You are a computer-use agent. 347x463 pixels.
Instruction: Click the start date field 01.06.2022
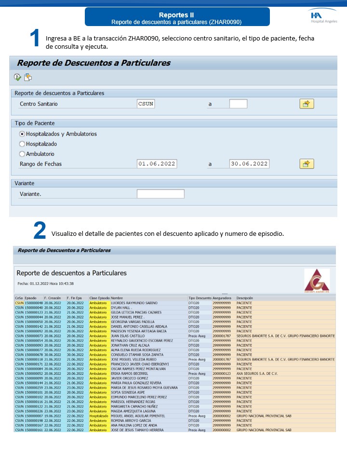click(157, 163)
